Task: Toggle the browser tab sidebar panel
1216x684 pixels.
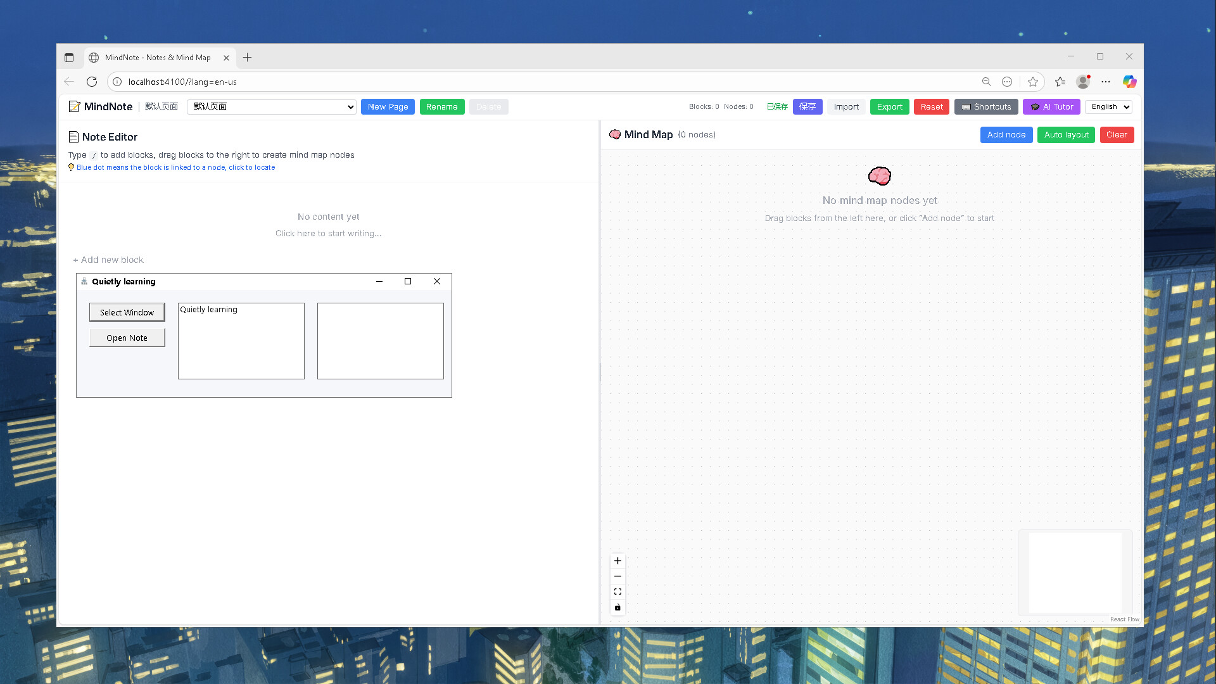Action: (70, 57)
